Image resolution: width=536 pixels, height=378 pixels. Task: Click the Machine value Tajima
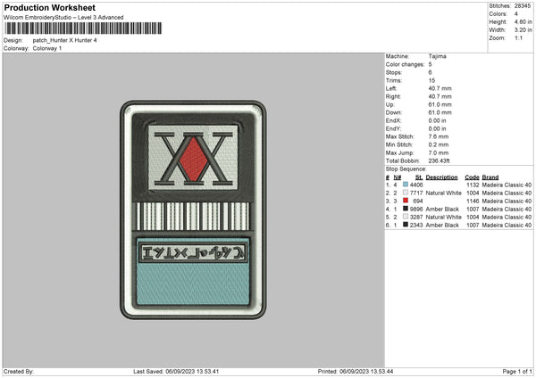437,56
